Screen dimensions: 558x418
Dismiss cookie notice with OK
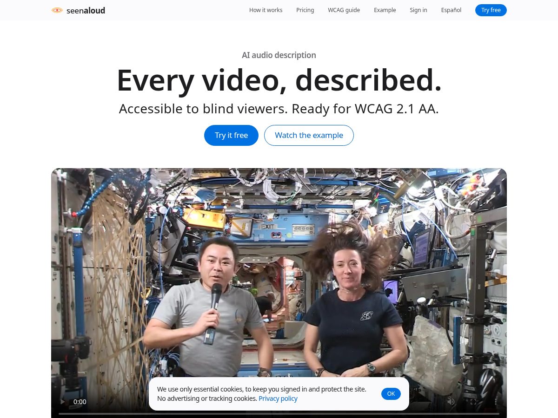[x=391, y=394]
